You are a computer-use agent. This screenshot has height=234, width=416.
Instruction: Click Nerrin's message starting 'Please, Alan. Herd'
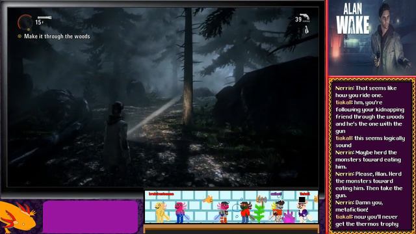369,185
